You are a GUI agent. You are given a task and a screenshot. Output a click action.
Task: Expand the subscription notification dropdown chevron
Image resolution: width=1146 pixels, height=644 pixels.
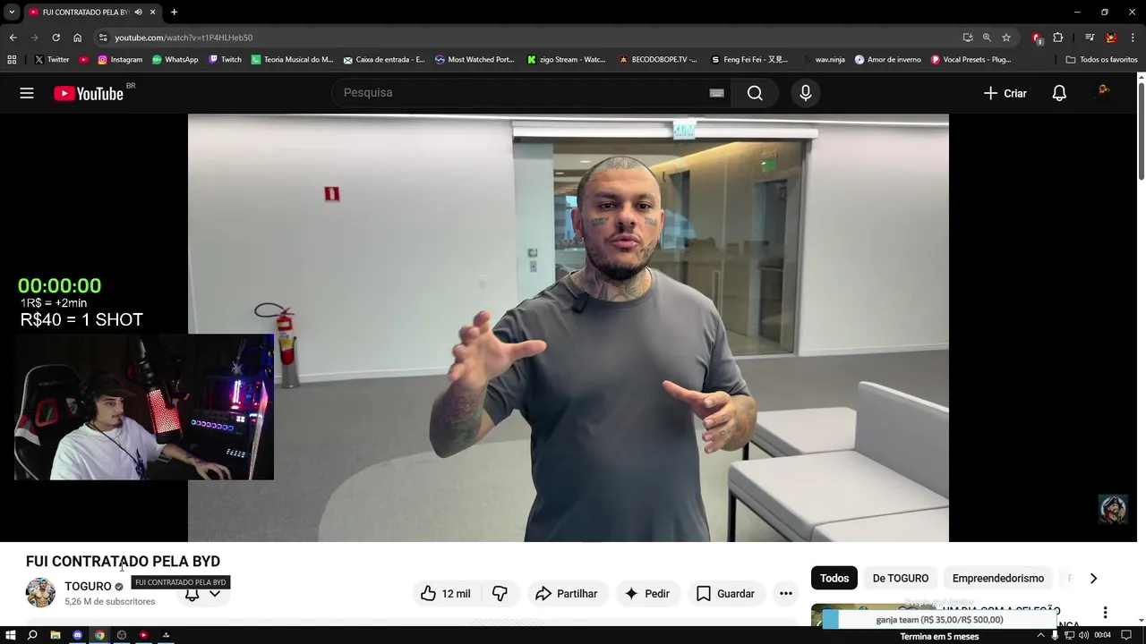point(215,594)
